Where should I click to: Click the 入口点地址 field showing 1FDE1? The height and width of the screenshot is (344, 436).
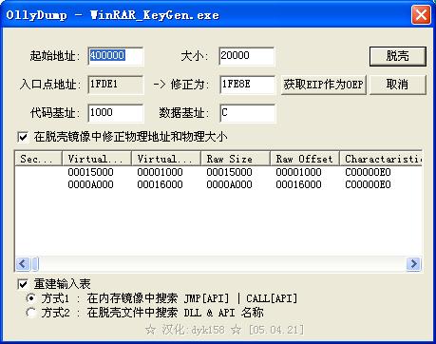(116, 85)
